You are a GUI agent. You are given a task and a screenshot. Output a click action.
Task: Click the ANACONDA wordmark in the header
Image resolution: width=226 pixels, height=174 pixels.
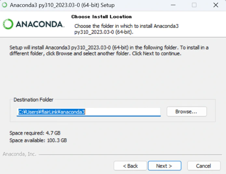40,24
